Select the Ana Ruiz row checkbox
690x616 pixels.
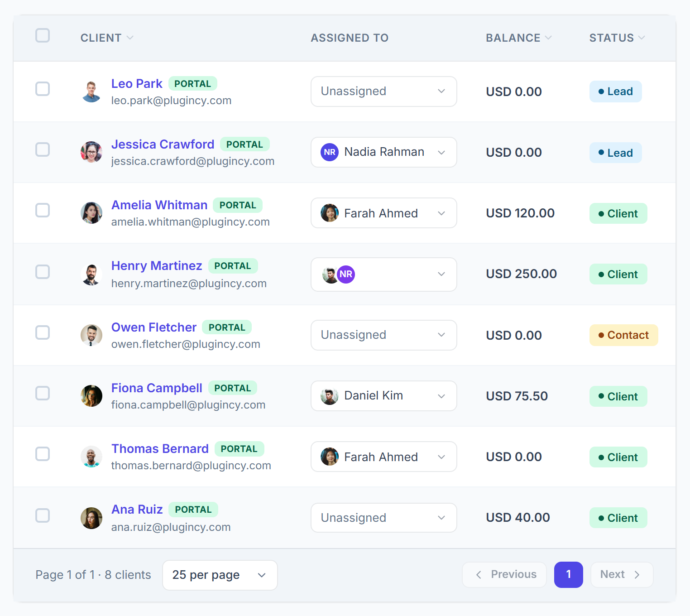(43, 515)
